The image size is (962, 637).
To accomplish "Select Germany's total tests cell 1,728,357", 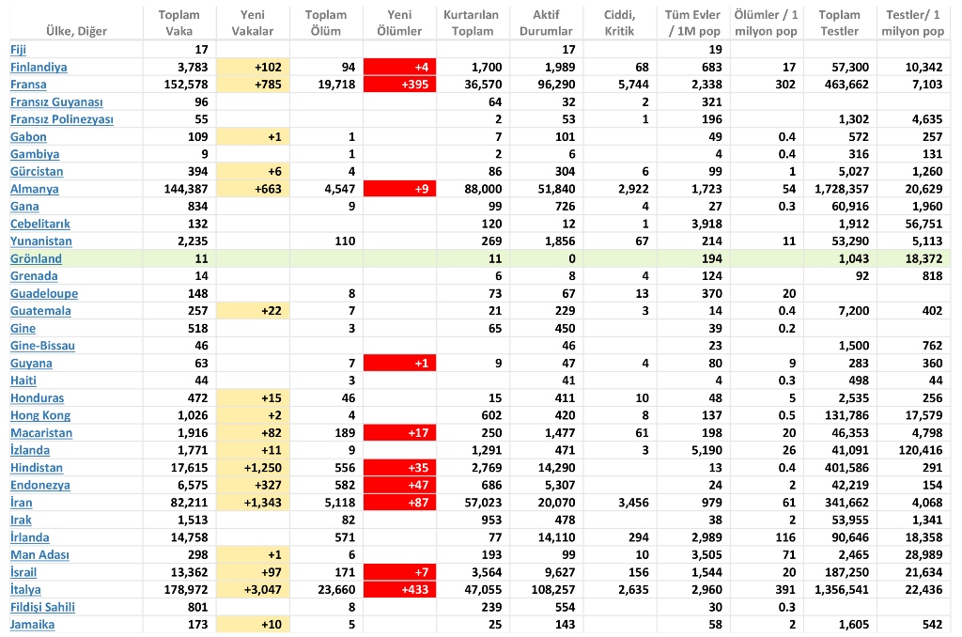I will pyautogui.click(x=840, y=189).
